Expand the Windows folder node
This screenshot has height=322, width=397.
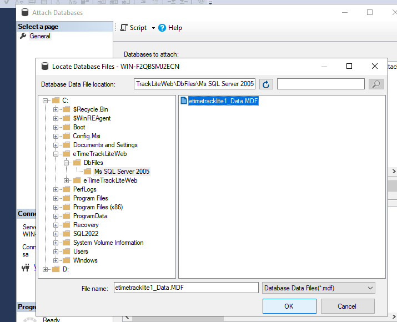(56, 260)
